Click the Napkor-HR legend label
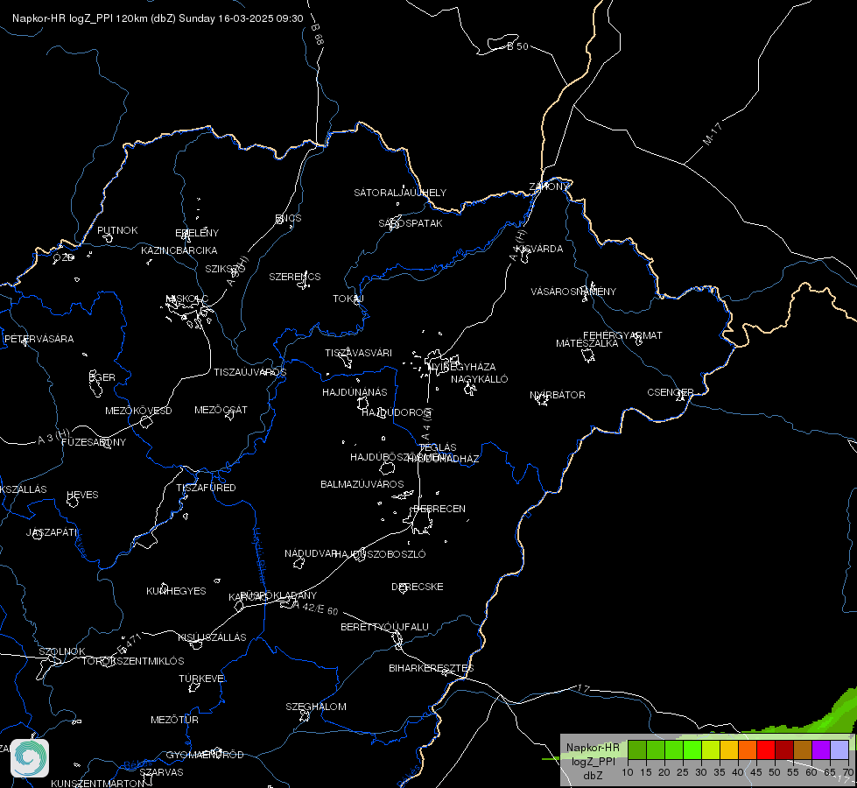 (593, 748)
